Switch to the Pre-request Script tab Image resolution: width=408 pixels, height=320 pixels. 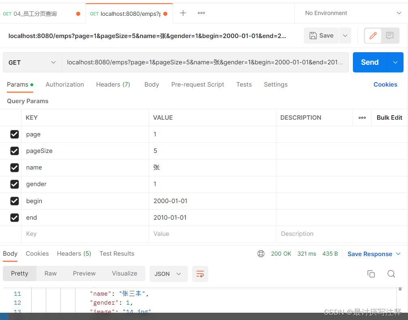click(x=198, y=85)
